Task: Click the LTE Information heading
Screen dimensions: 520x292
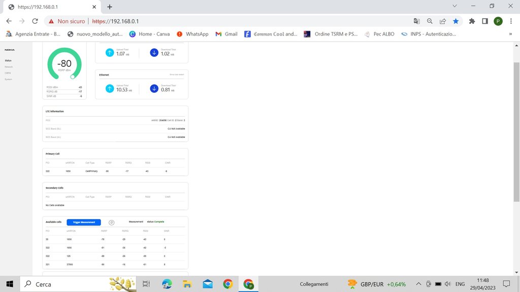Action: (x=55, y=111)
